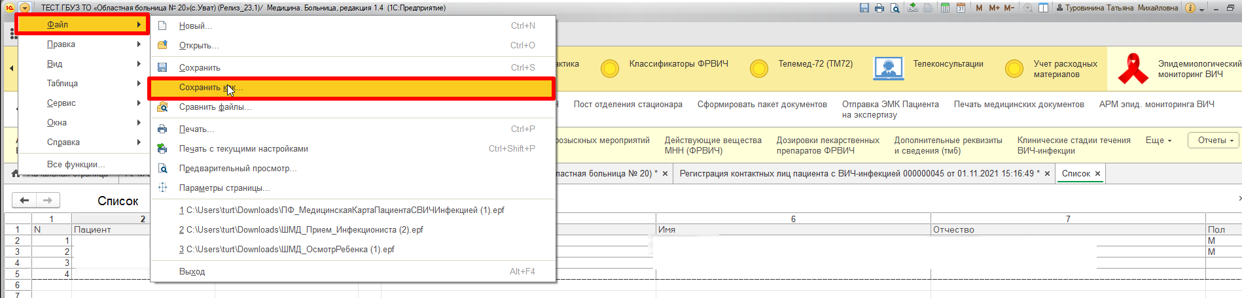Click the M+ memory add icon
This screenshot has width=1242, height=298.
[994, 8]
